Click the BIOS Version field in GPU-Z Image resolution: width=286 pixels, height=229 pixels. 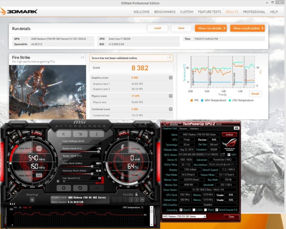199,154
